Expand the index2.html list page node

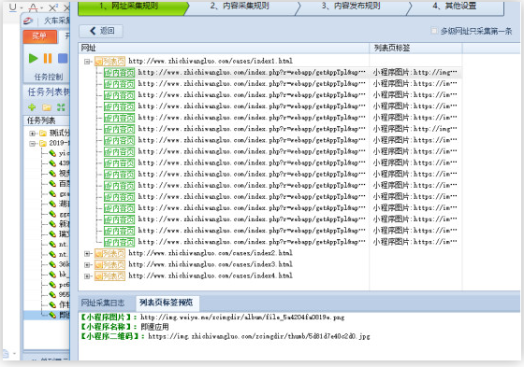pos(87,254)
